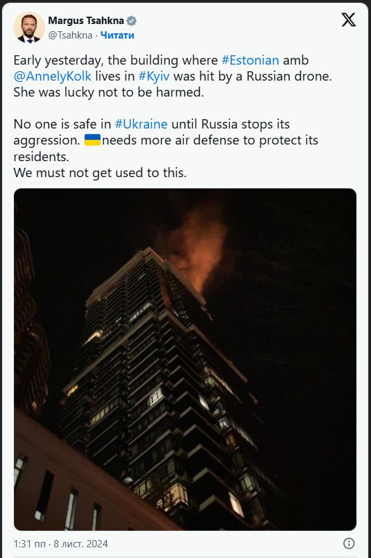The height and width of the screenshot is (558, 371).
Task: Open the @Tsahkna handle
Action: [x=70, y=35]
